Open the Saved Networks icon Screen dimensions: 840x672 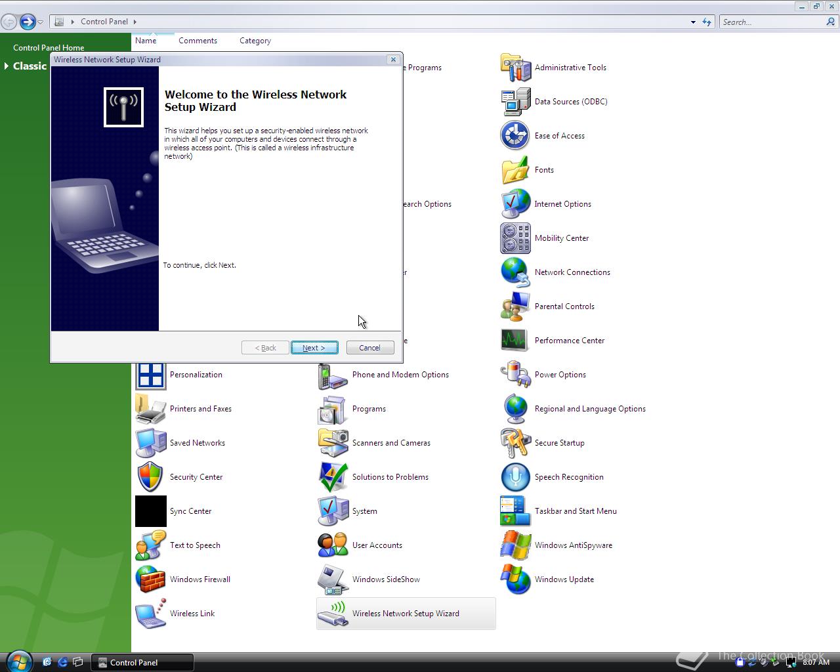coord(150,443)
